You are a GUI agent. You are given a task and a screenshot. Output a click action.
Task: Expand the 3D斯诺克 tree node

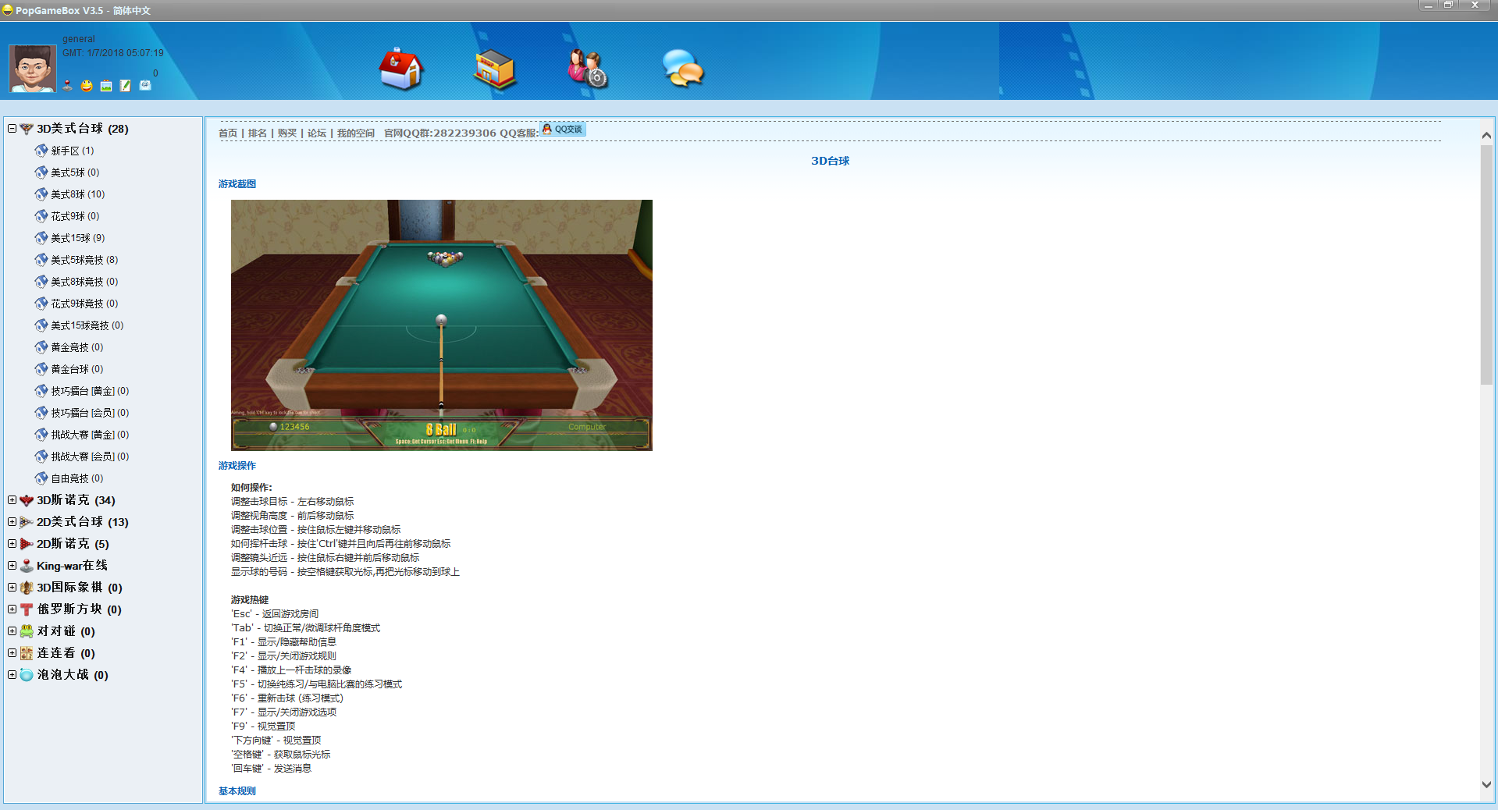click(12, 499)
